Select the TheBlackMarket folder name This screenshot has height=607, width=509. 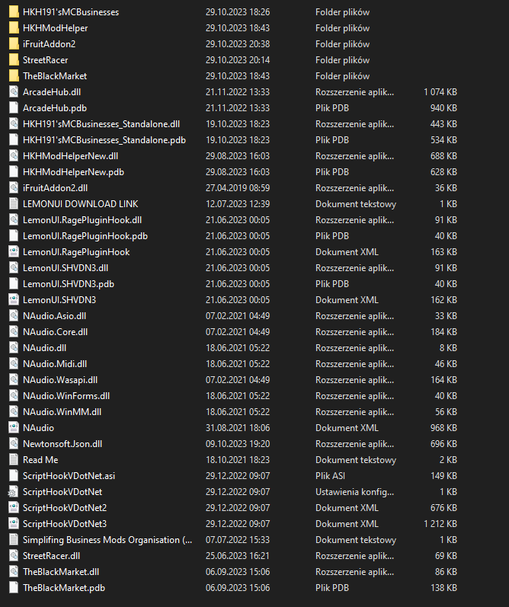55,76
